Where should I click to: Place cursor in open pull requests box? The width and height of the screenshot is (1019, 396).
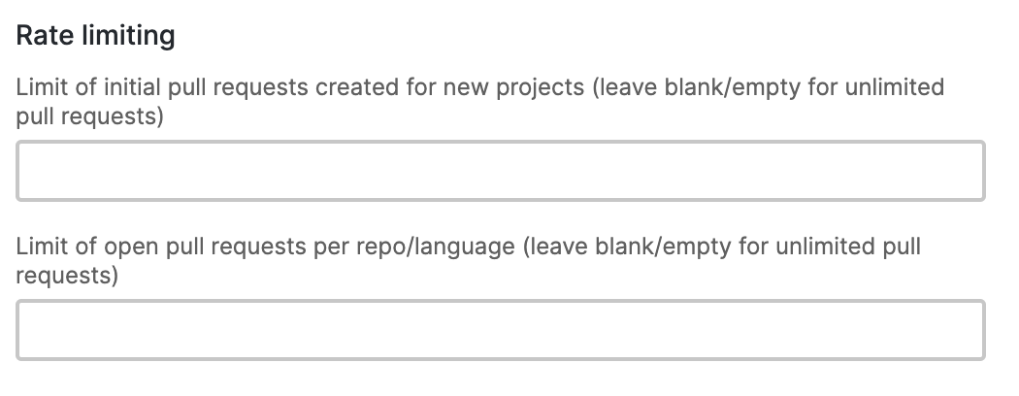(501, 330)
